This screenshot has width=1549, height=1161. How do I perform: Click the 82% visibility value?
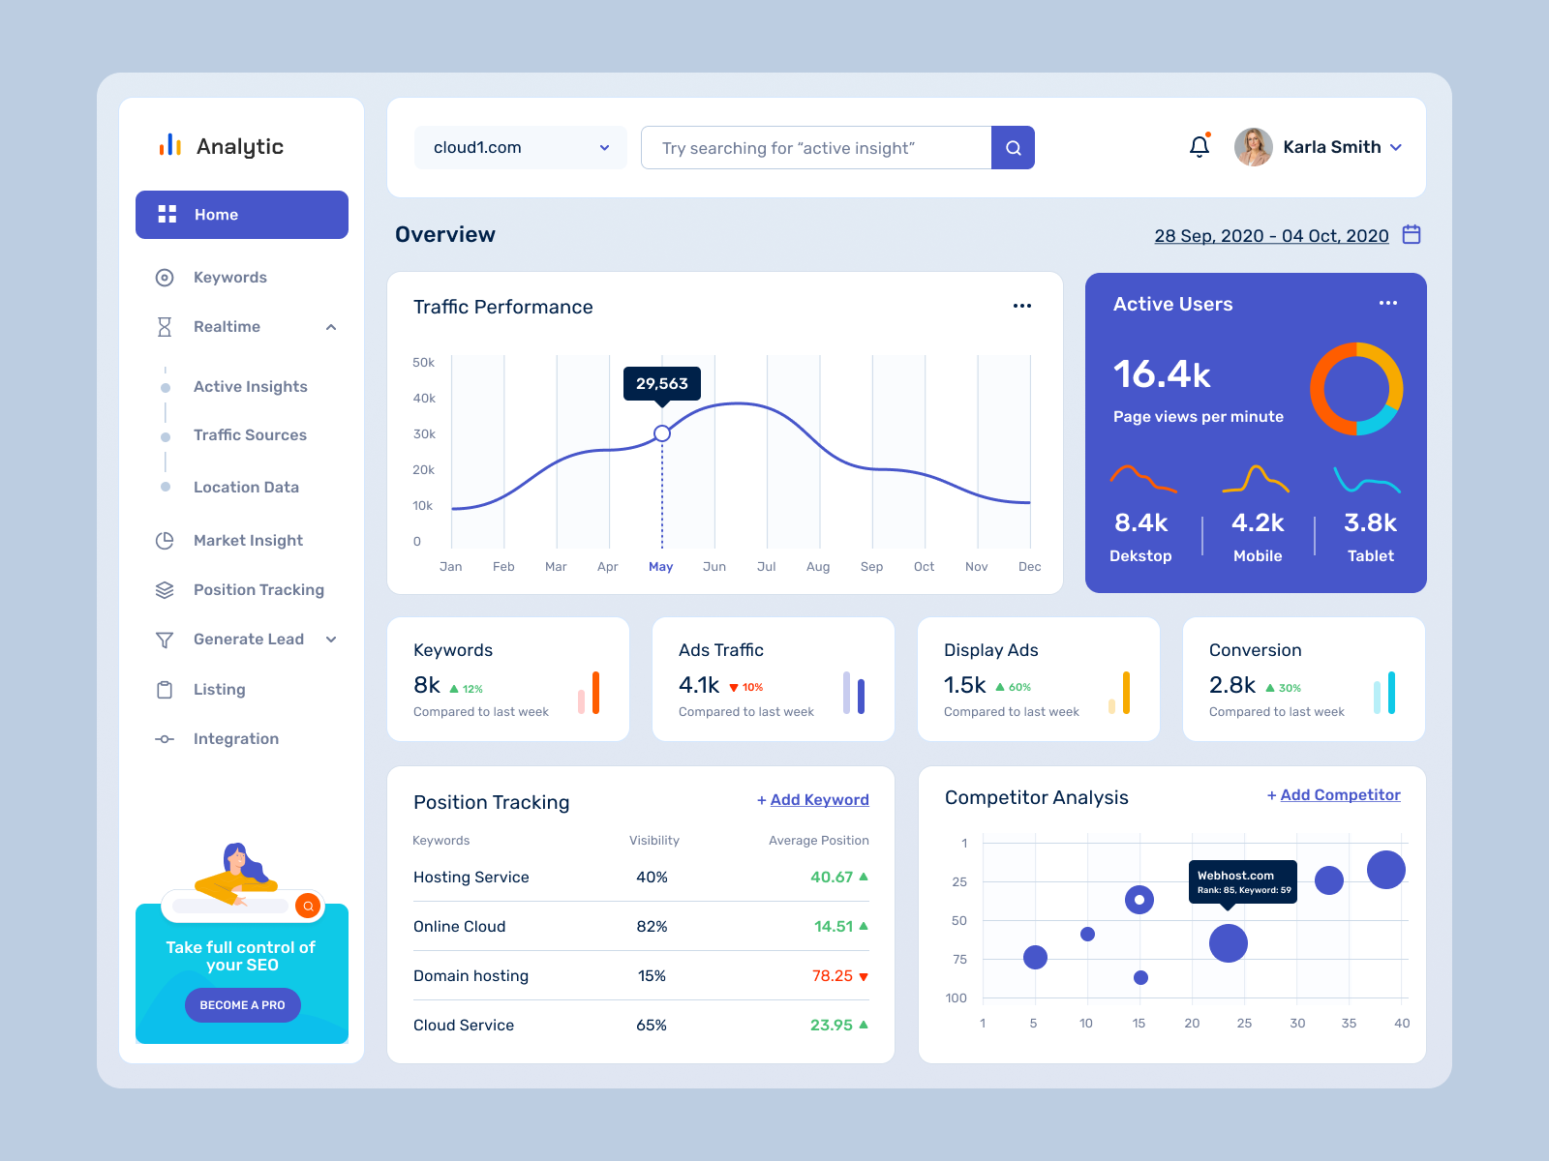pos(652,927)
